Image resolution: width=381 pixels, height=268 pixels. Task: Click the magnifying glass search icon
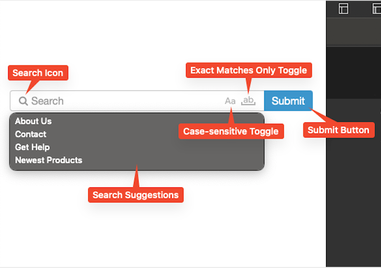coord(23,101)
